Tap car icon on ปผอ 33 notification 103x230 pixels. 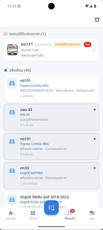point(12,112)
